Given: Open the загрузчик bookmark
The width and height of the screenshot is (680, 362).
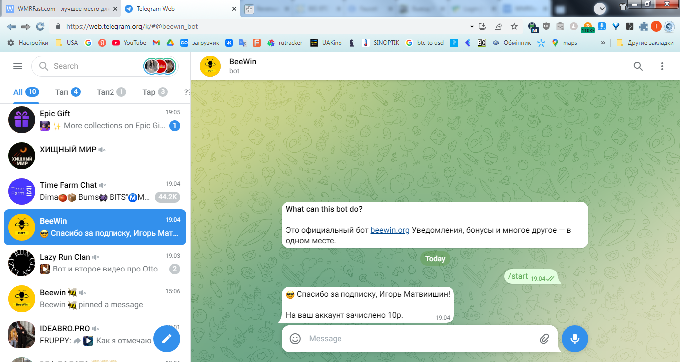Looking at the screenshot, I should (200, 43).
